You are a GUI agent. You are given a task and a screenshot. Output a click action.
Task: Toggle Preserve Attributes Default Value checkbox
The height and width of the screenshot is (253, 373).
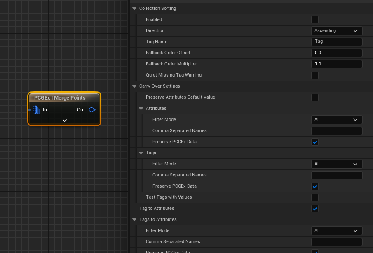click(x=315, y=97)
